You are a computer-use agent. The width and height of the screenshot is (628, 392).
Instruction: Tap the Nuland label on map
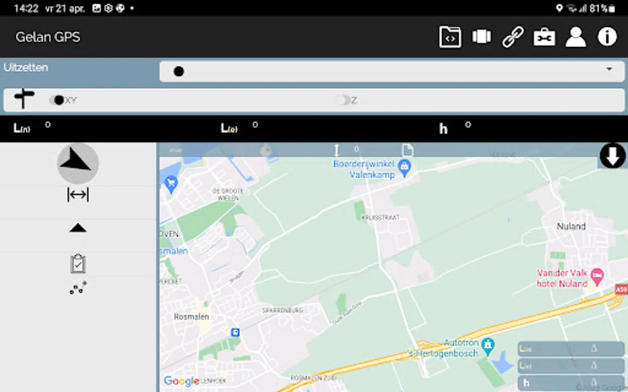pos(571,226)
